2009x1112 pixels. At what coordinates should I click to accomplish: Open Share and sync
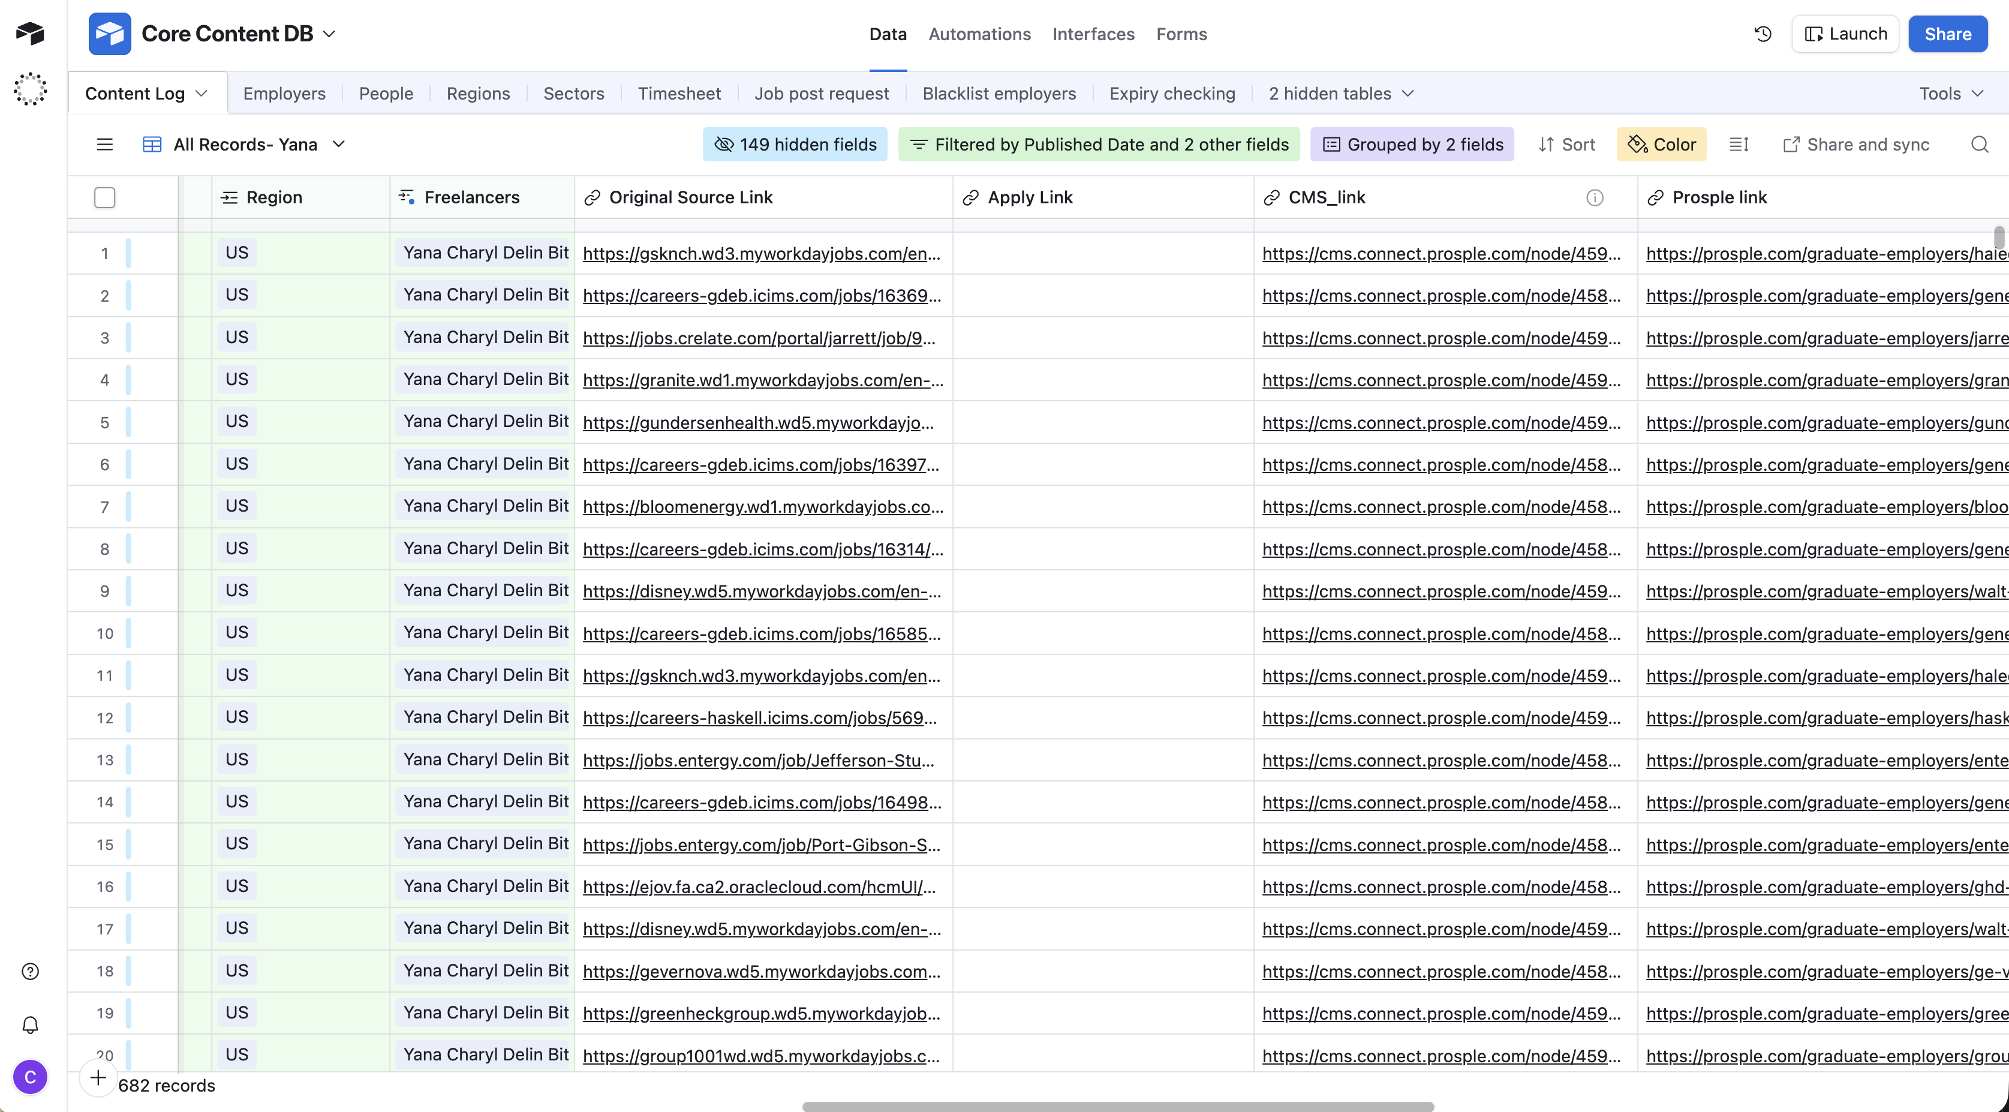1856,145
